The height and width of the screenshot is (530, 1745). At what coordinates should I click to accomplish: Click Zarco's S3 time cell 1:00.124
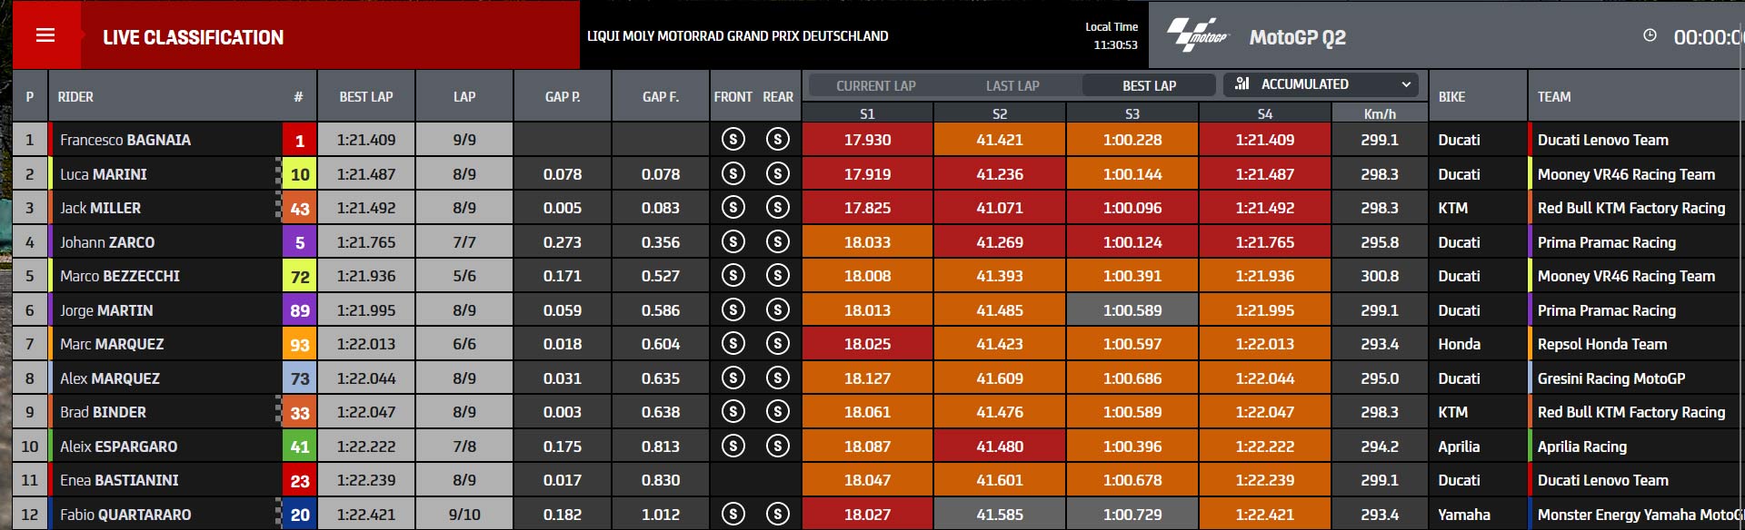(1132, 242)
